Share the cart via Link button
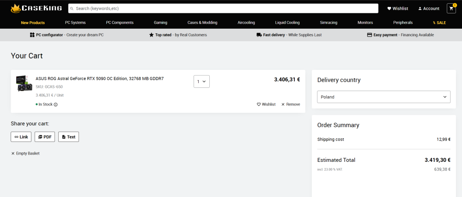The image size is (462, 197). (x=21, y=137)
